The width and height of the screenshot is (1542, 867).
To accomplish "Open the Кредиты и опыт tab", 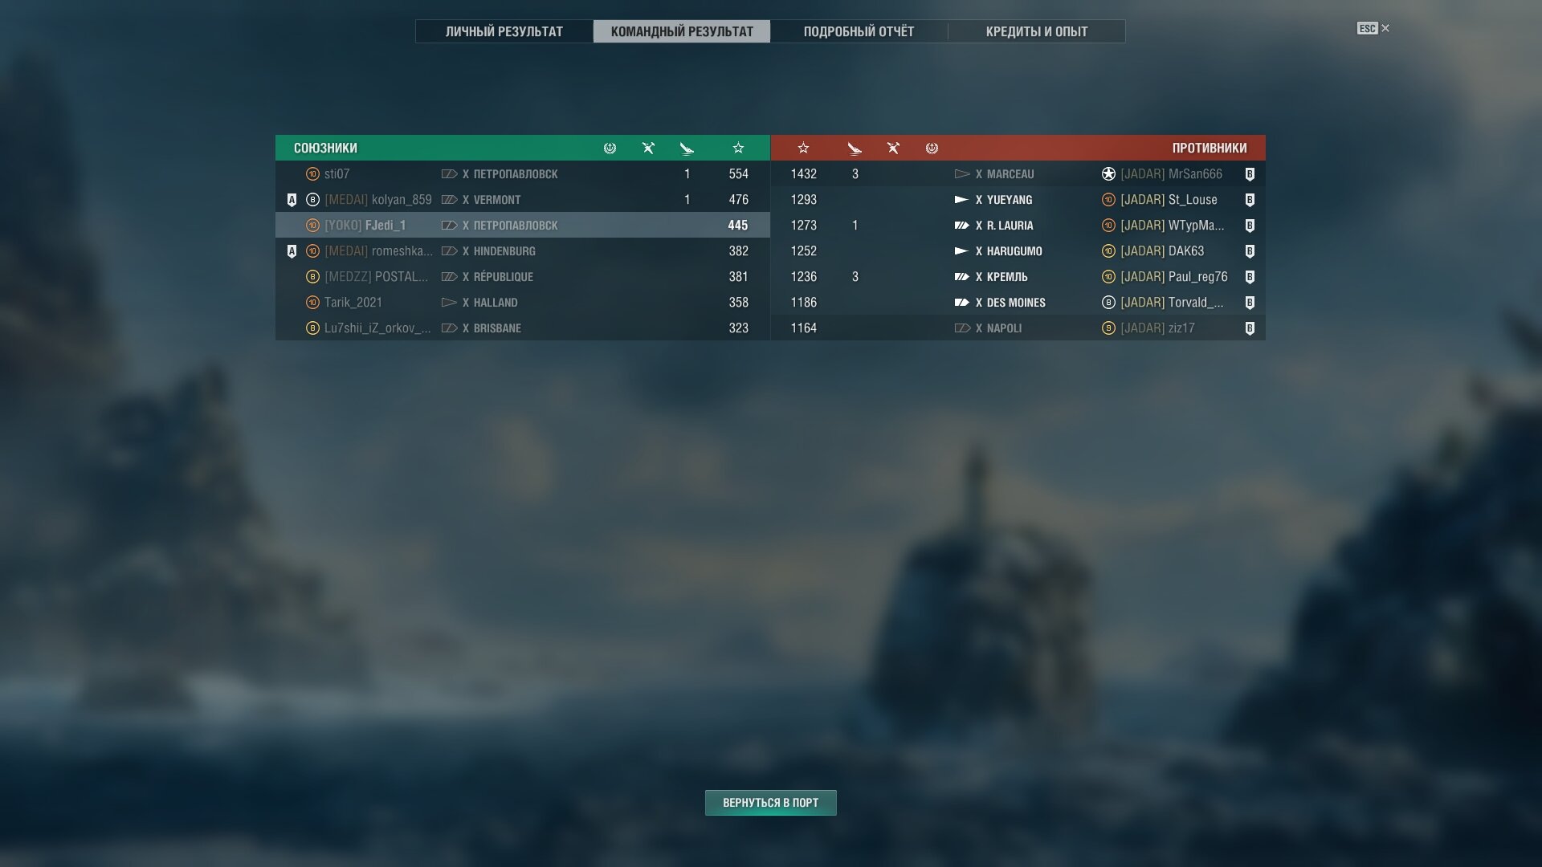I will coord(1037,31).
